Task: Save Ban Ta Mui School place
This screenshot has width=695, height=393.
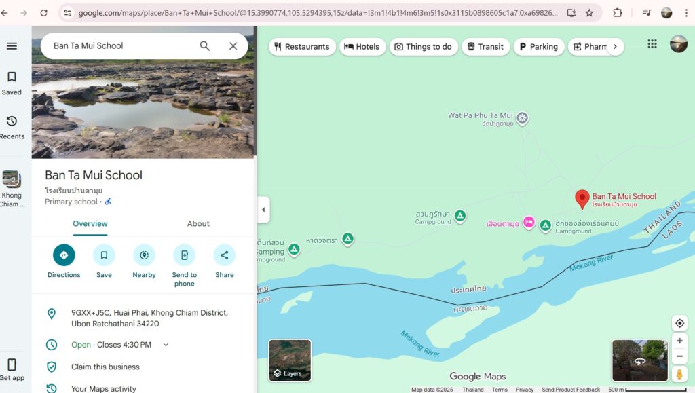Action: 104,255
